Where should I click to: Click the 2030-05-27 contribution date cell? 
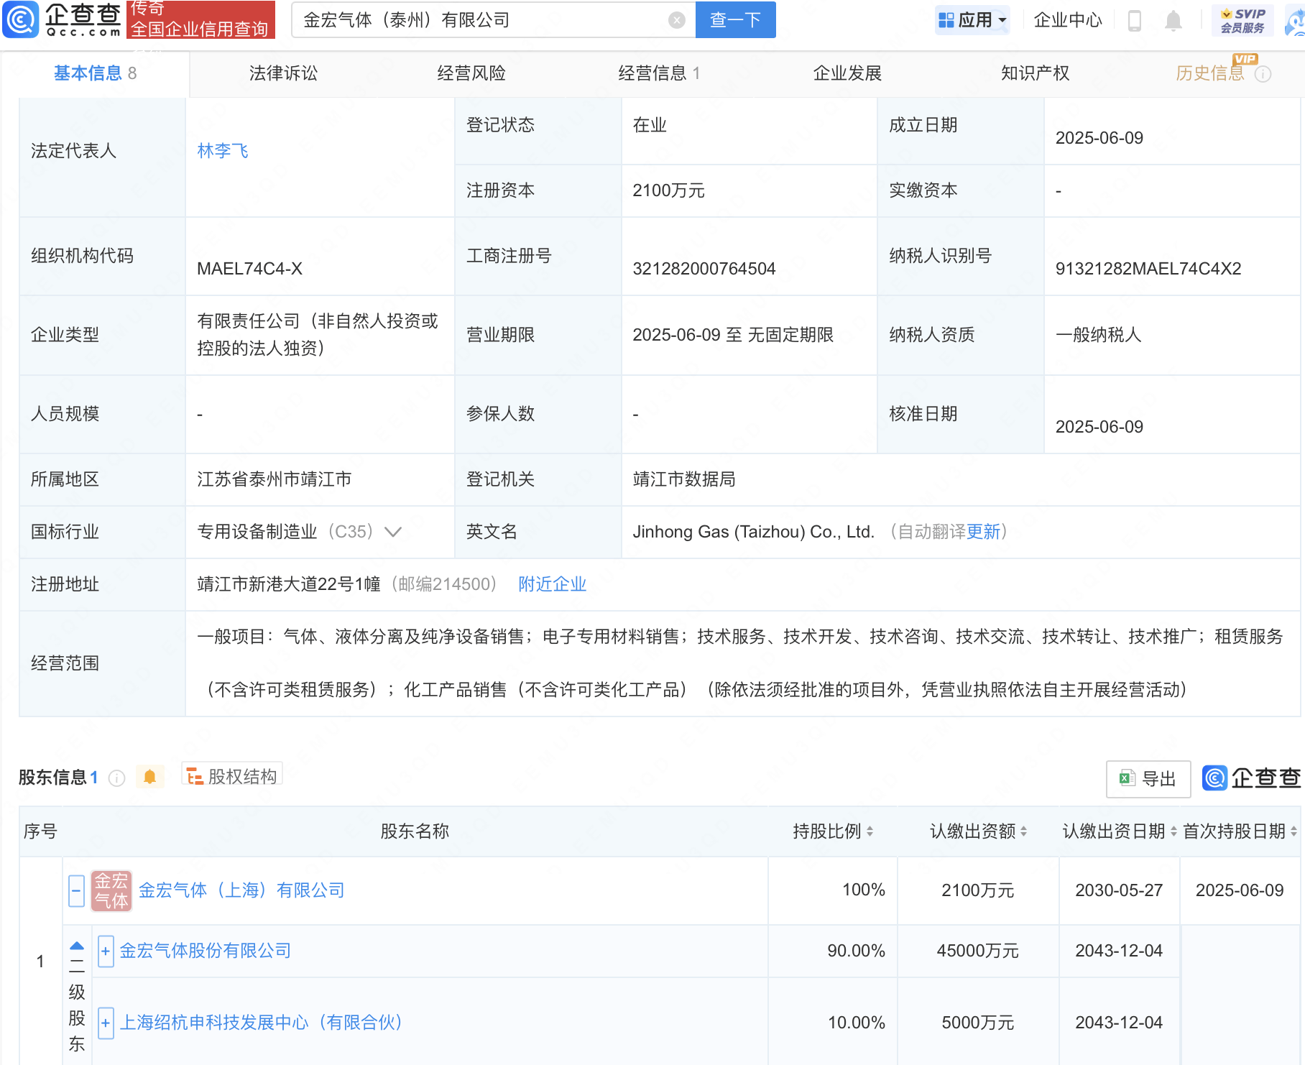[1119, 890]
